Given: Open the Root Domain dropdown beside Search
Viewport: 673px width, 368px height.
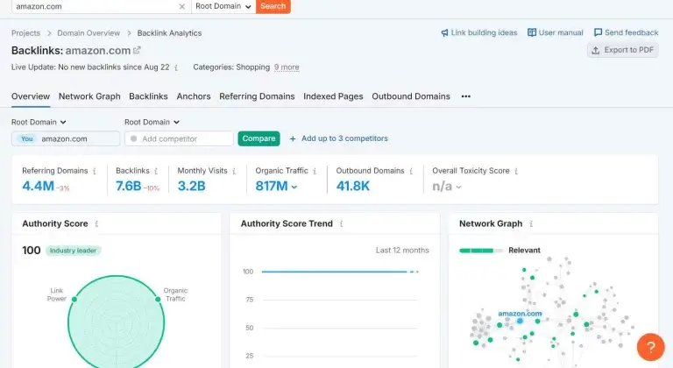Looking at the screenshot, I should tap(223, 6).
